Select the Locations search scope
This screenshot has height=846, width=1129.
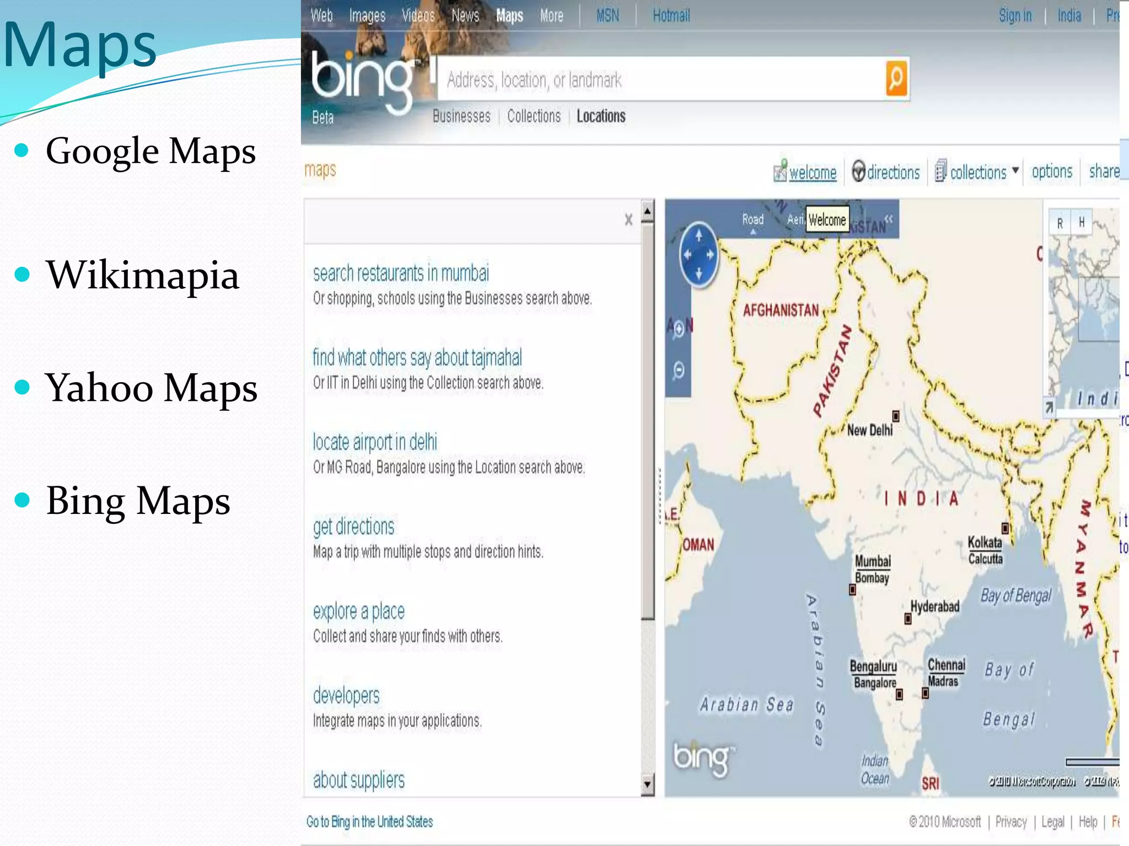(601, 116)
